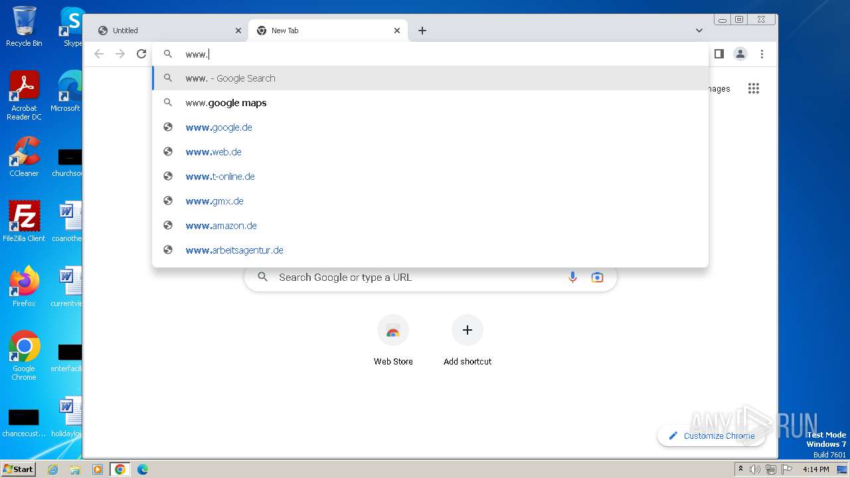Image resolution: width=850 pixels, height=478 pixels.
Task: Open chancecust desktop file
Action: pos(24,422)
